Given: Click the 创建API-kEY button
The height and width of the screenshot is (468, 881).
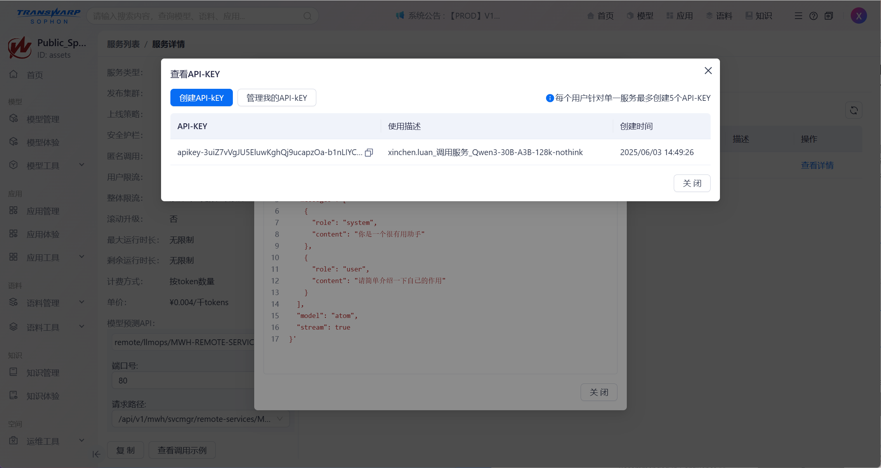Looking at the screenshot, I should click(201, 98).
